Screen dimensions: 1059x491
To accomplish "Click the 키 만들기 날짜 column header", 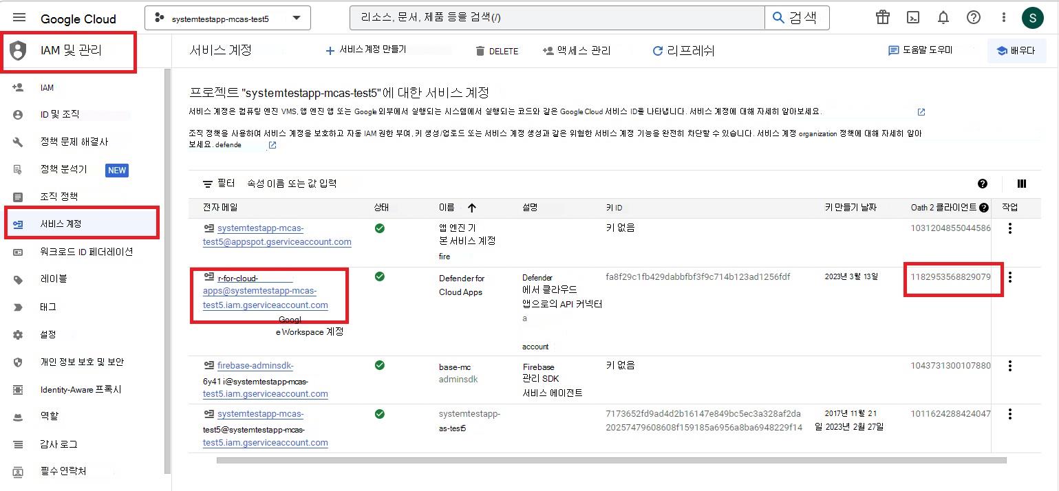I will (x=851, y=208).
